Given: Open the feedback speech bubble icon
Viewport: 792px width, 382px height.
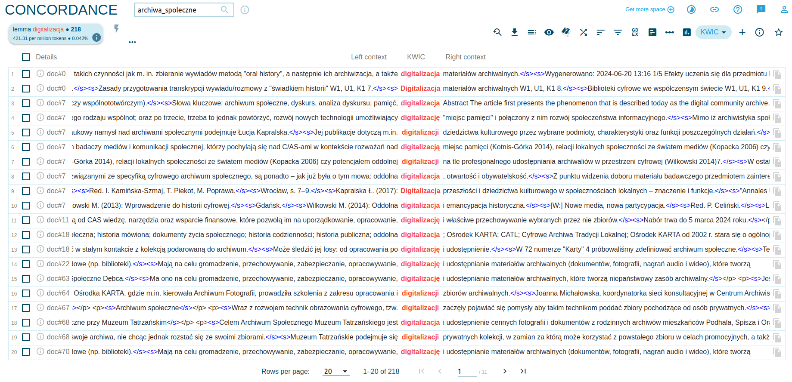Looking at the screenshot, I should [x=761, y=9].
